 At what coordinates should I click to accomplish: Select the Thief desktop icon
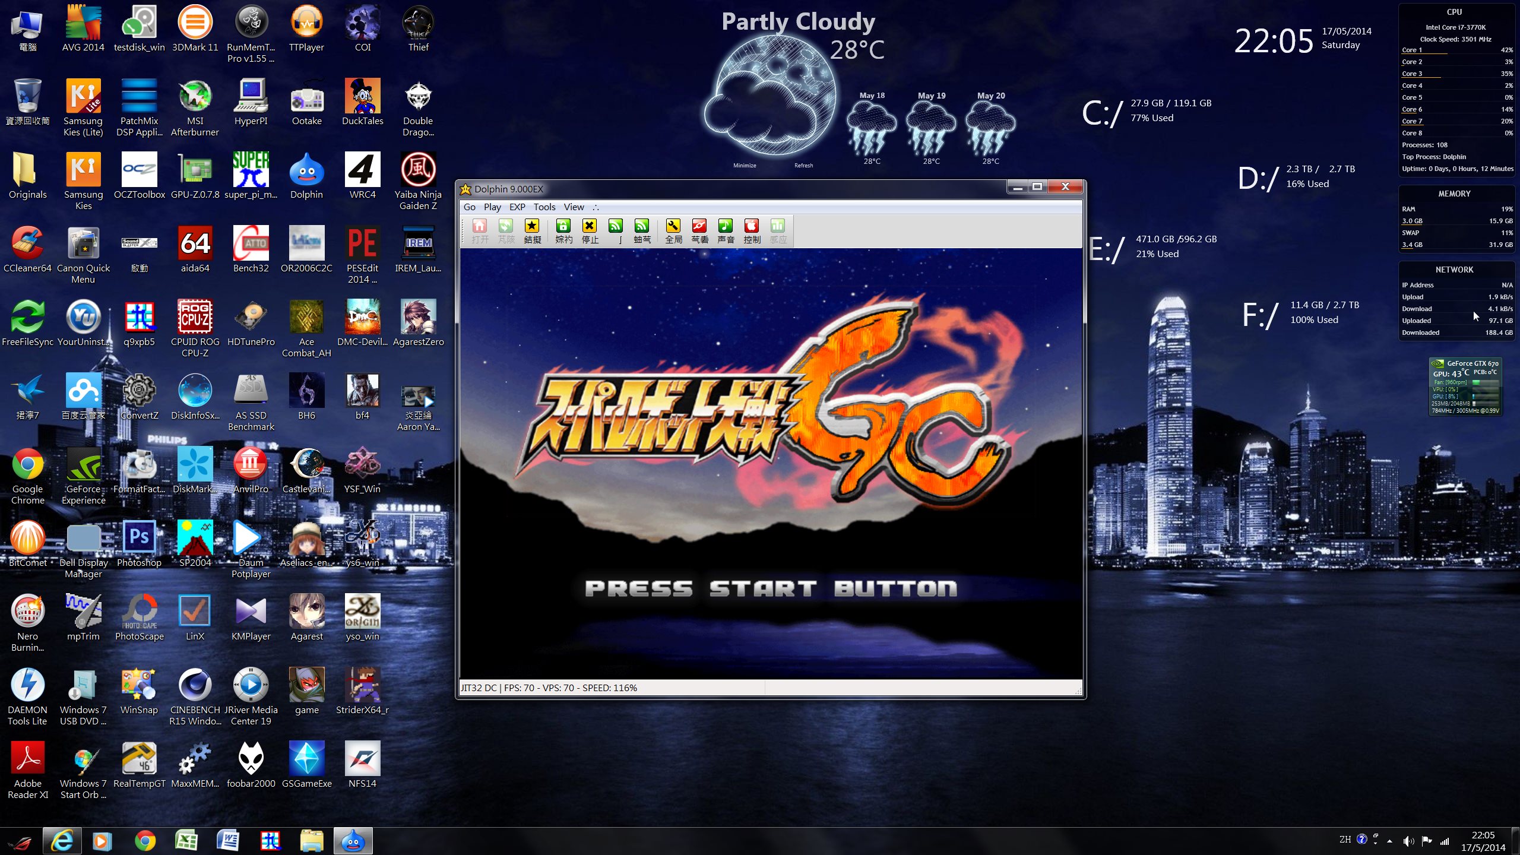point(418,28)
